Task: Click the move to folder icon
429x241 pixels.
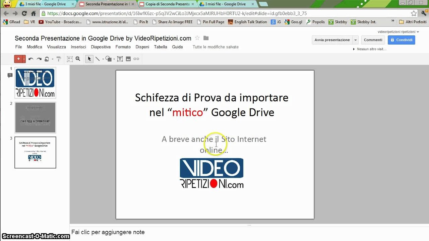Action: click(x=206, y=38)
